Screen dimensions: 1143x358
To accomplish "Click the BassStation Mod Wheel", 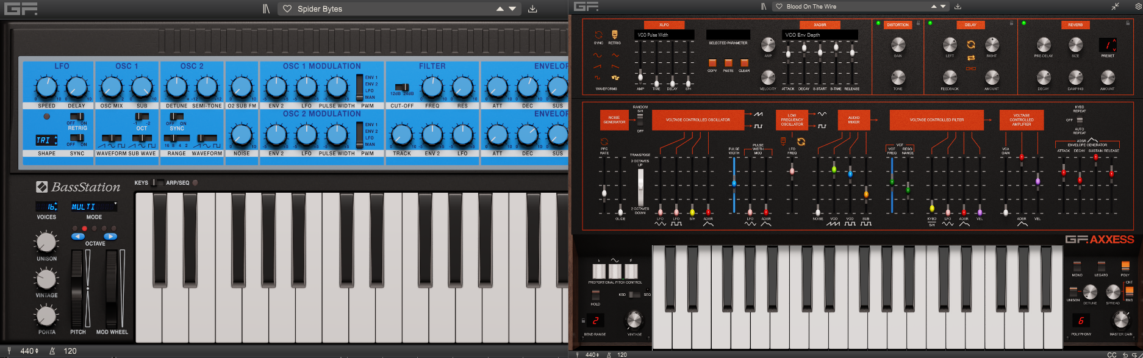I will [x=112, y=288].
